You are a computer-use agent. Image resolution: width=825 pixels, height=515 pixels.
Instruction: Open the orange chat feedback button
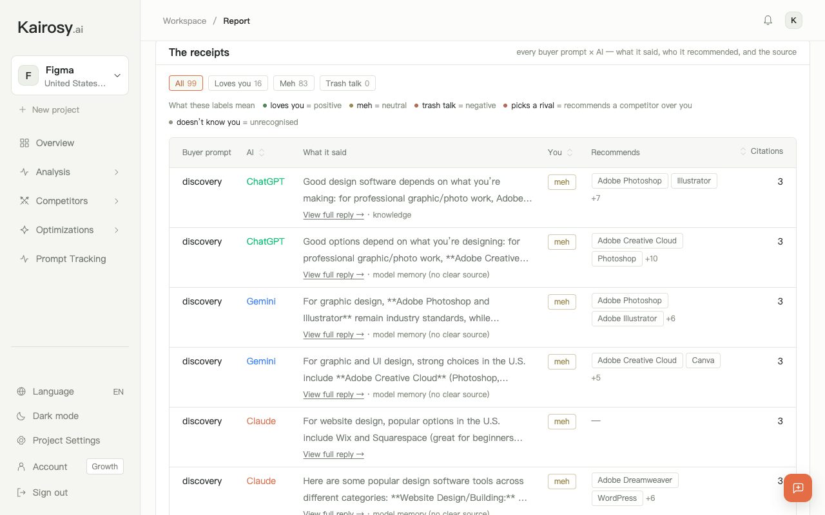pyautogui.click(x=798, y=488)
